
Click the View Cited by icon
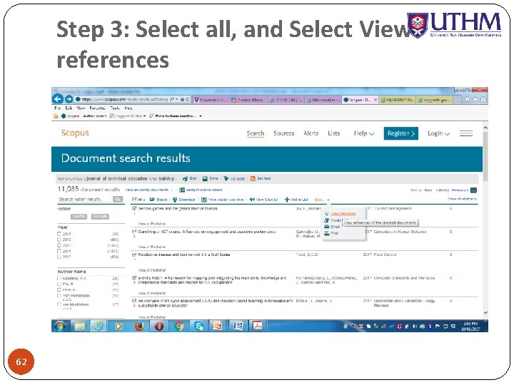(252, 200)
